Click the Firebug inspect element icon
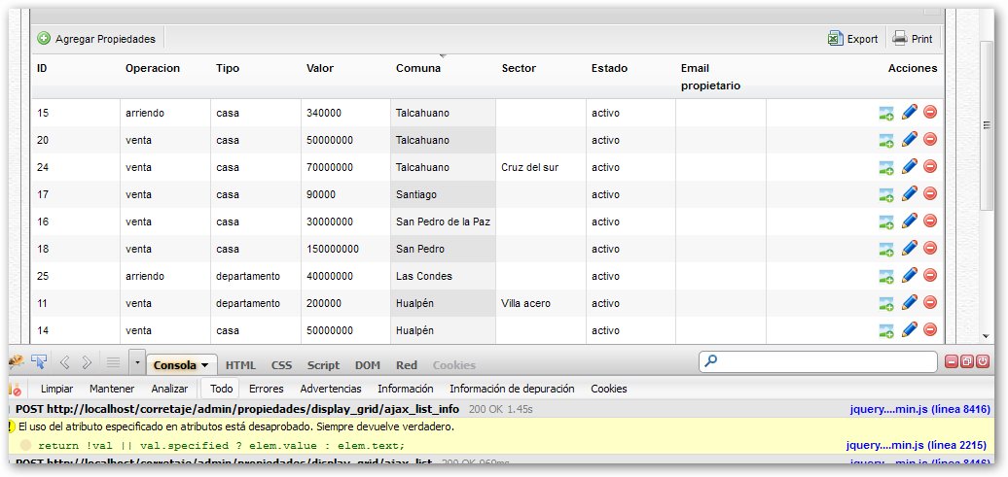1008x477 pixels. tap(39, 362)
